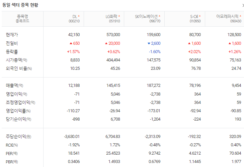Click foreign ratio value 10.25

click(x=75, y=68)
